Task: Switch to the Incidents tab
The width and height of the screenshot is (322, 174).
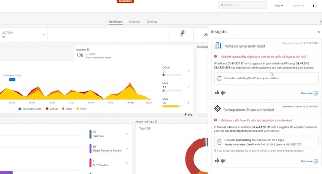Action: point(135,22)
